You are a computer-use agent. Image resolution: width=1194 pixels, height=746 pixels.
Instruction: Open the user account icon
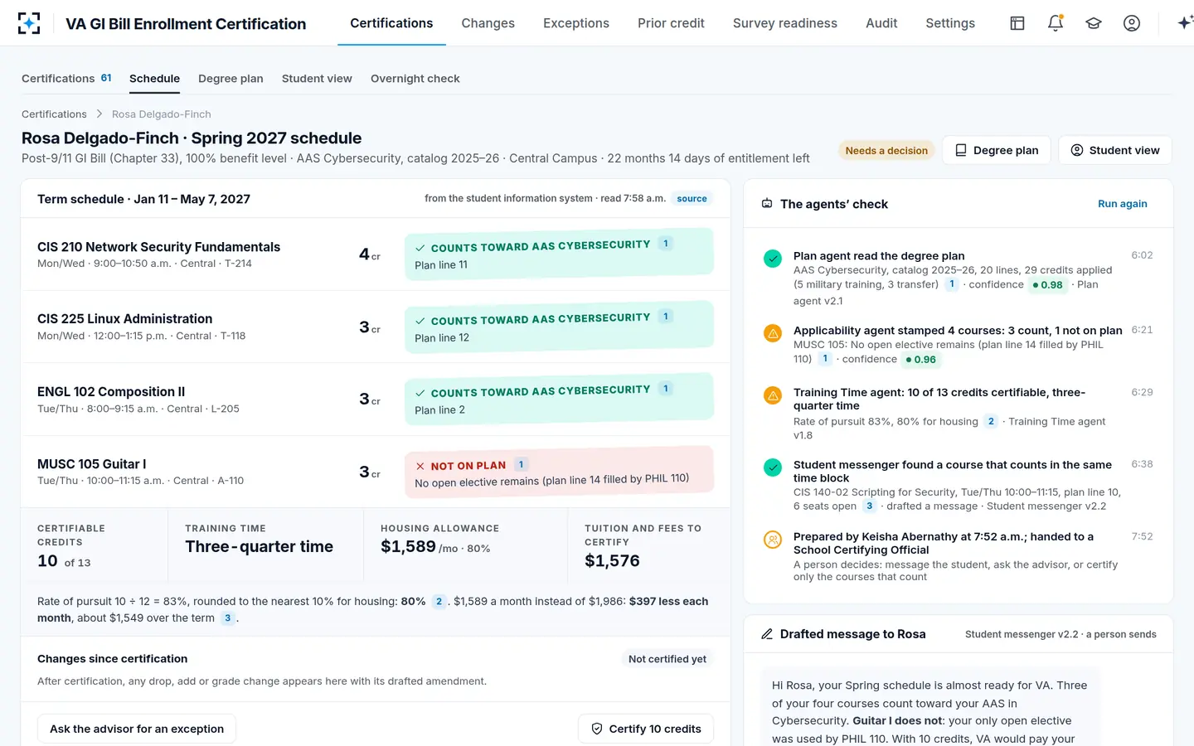pos(1132,23)
